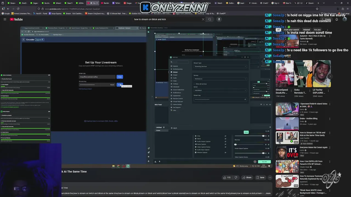Open Virtual Webcam settings section
351x197 pixels.
(x=178, y=102)
